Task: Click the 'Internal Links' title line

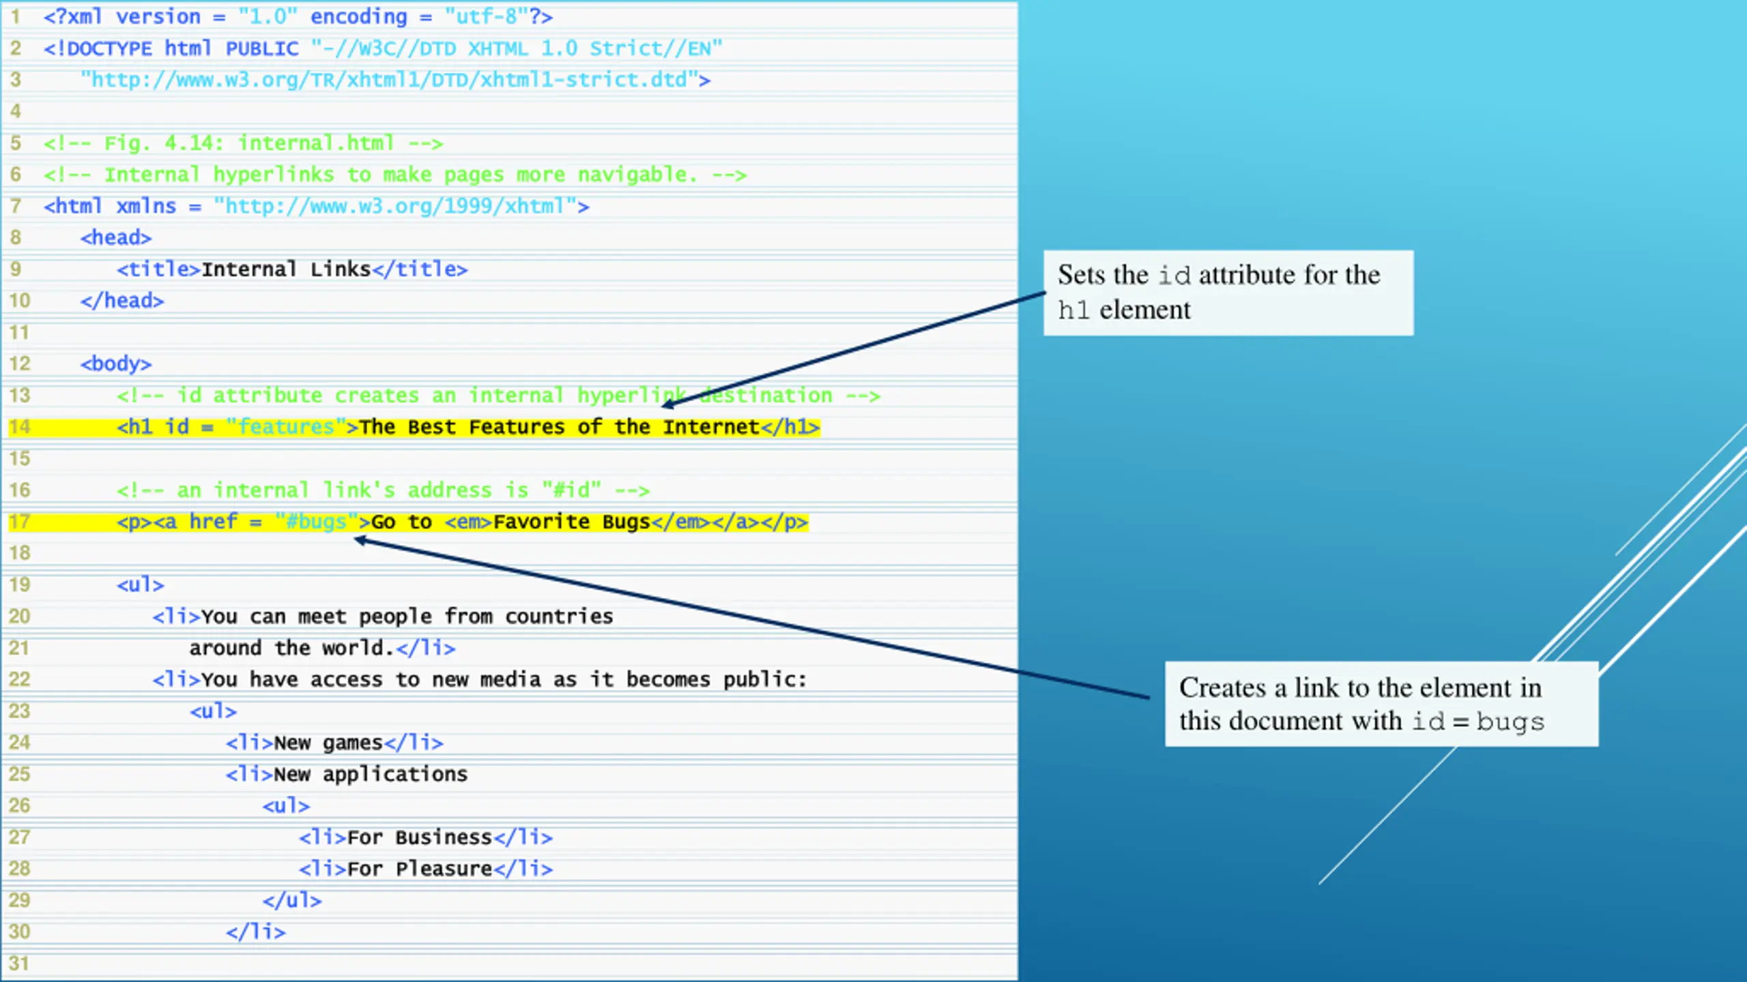Action: coord(292,269)
